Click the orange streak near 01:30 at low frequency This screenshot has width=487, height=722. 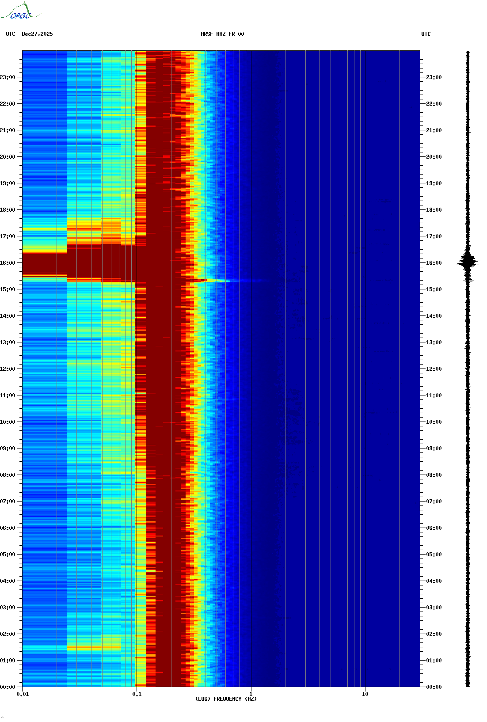click(x=94, y=648)
